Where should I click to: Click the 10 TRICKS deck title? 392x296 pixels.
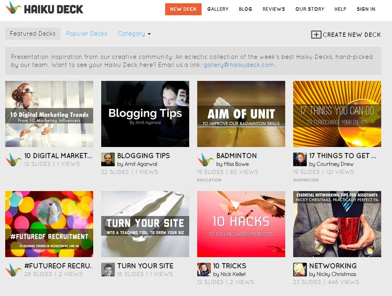(x=230, y=266)
